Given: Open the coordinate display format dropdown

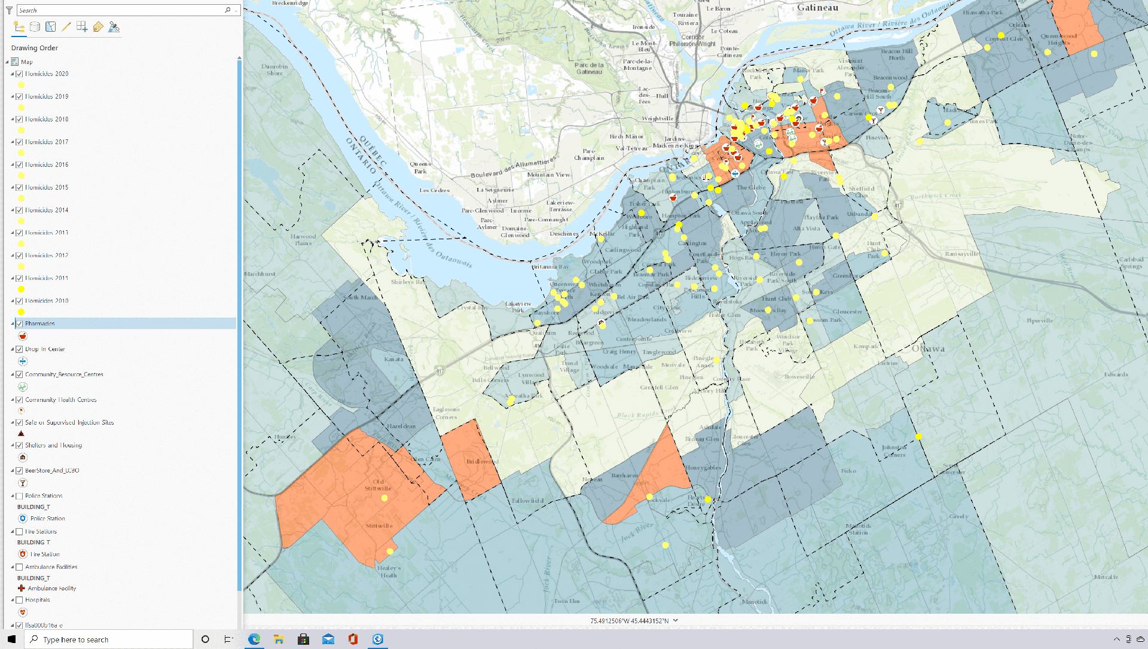Looking at the screenshot, I should click(x=676, y=621).
